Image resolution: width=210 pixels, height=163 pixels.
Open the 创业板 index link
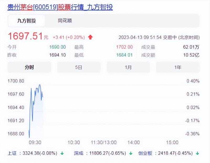(x=145, y=153)
